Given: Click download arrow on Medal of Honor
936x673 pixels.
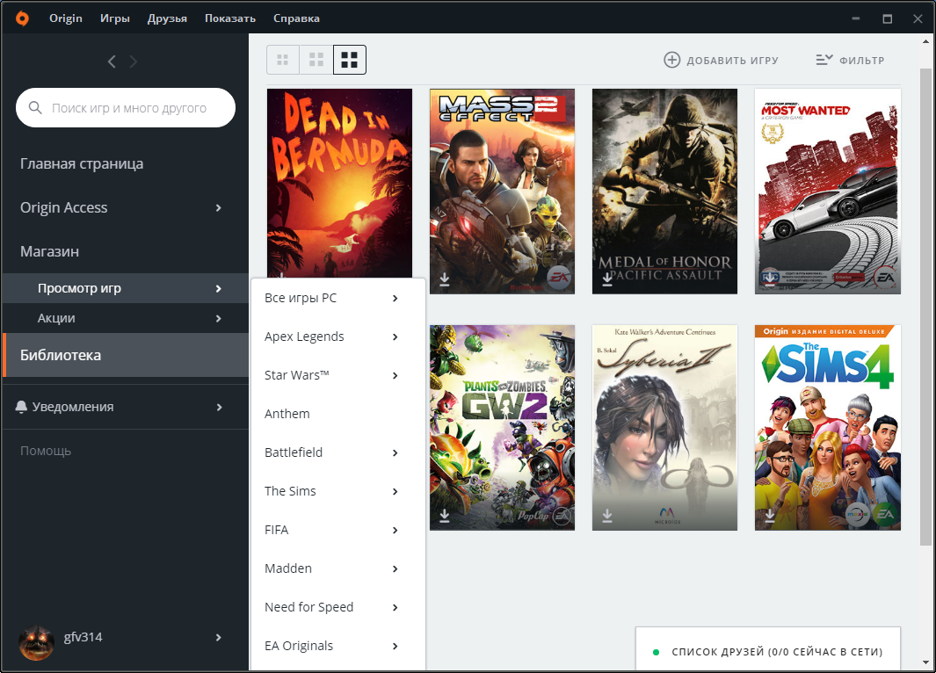Looking at the screenshot, I should (607, 279).
